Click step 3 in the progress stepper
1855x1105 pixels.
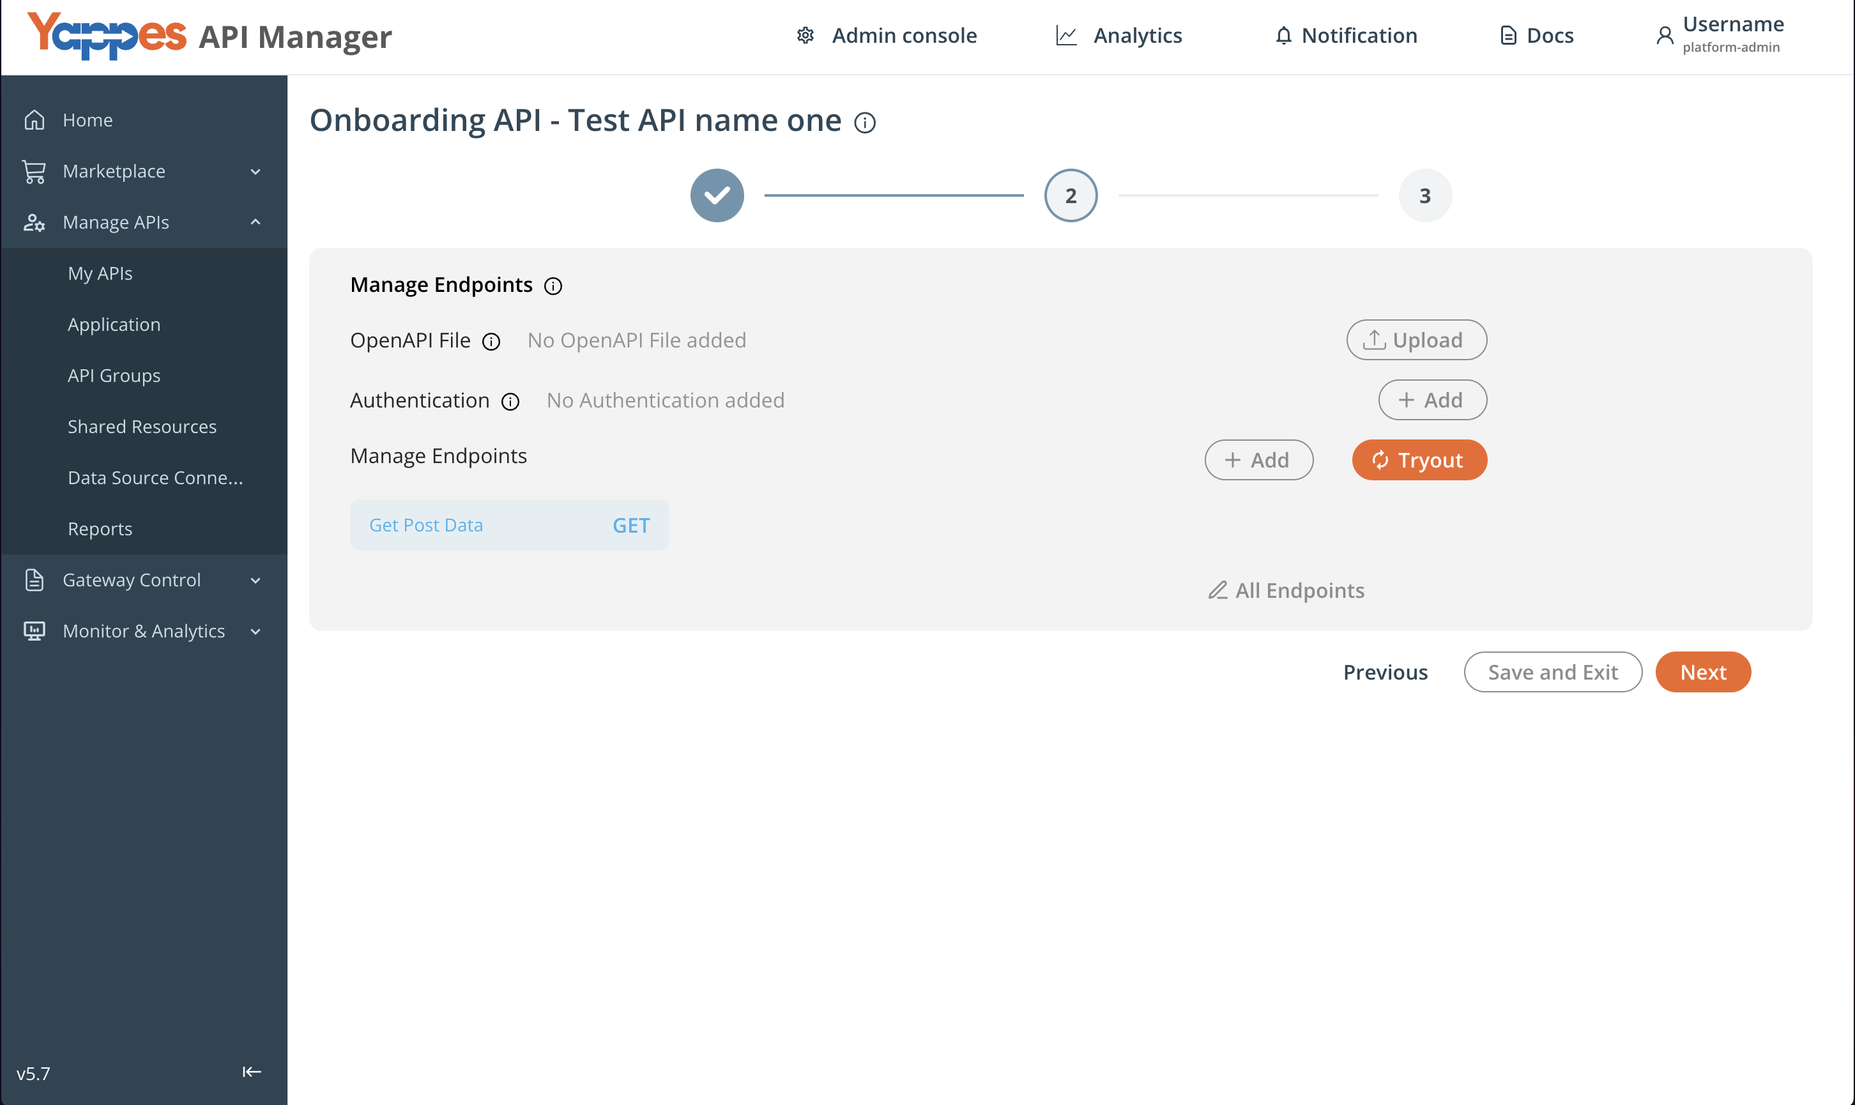click(1424, 195)
